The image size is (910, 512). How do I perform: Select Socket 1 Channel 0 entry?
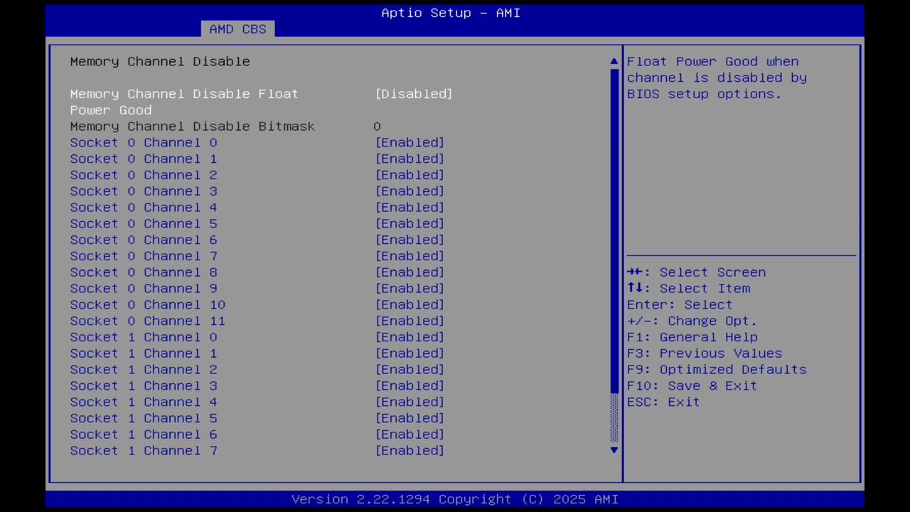(x=144, y=337)
